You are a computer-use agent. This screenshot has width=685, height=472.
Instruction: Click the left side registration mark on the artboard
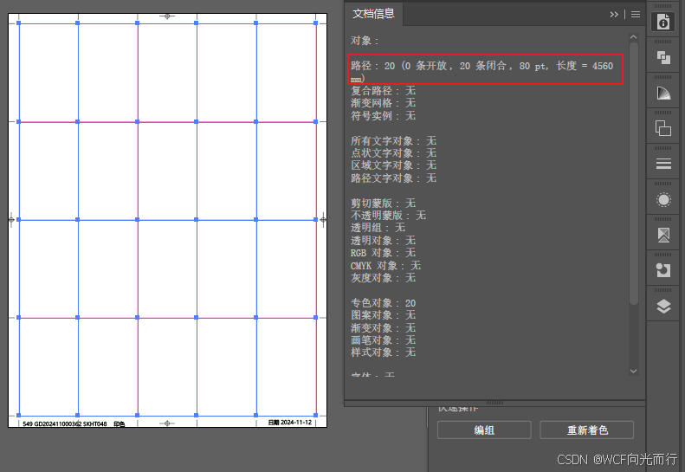pyautogui.click(x=11, y=219)
